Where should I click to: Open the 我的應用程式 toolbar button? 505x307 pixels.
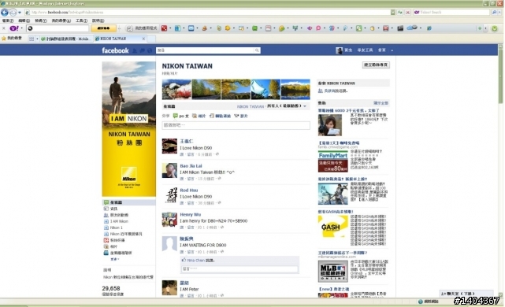pos(142,28)
